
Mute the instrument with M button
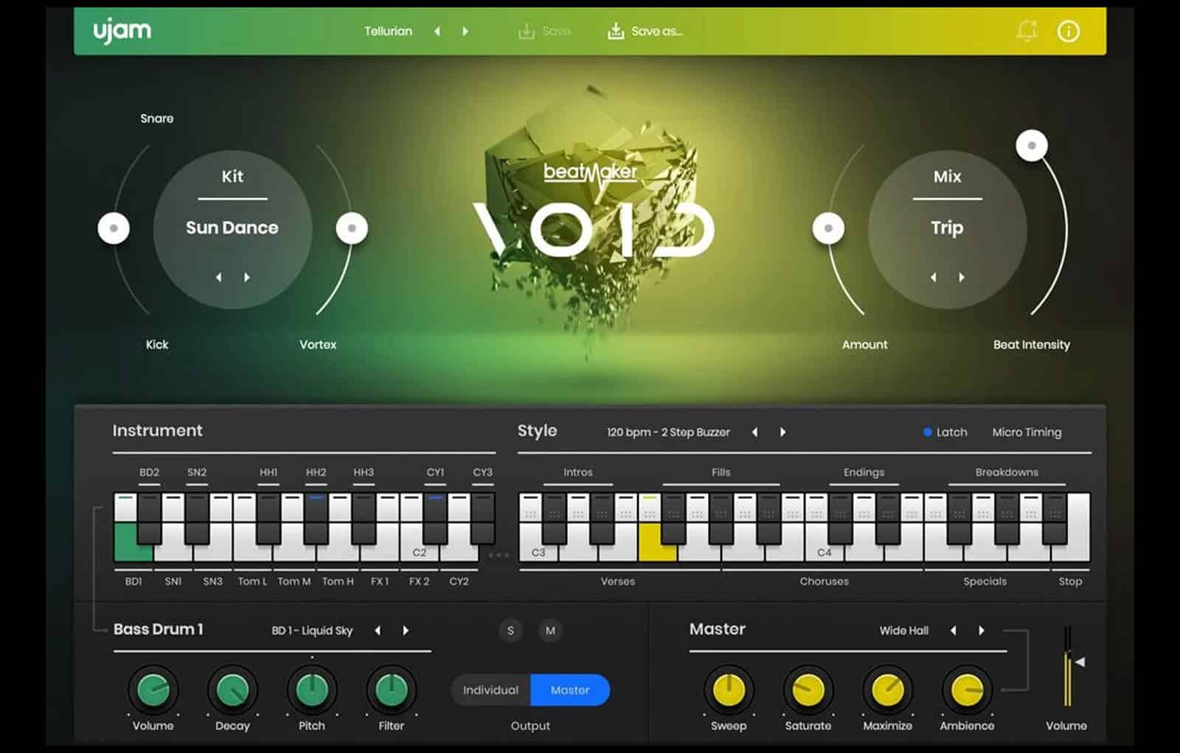coord(550,631)
